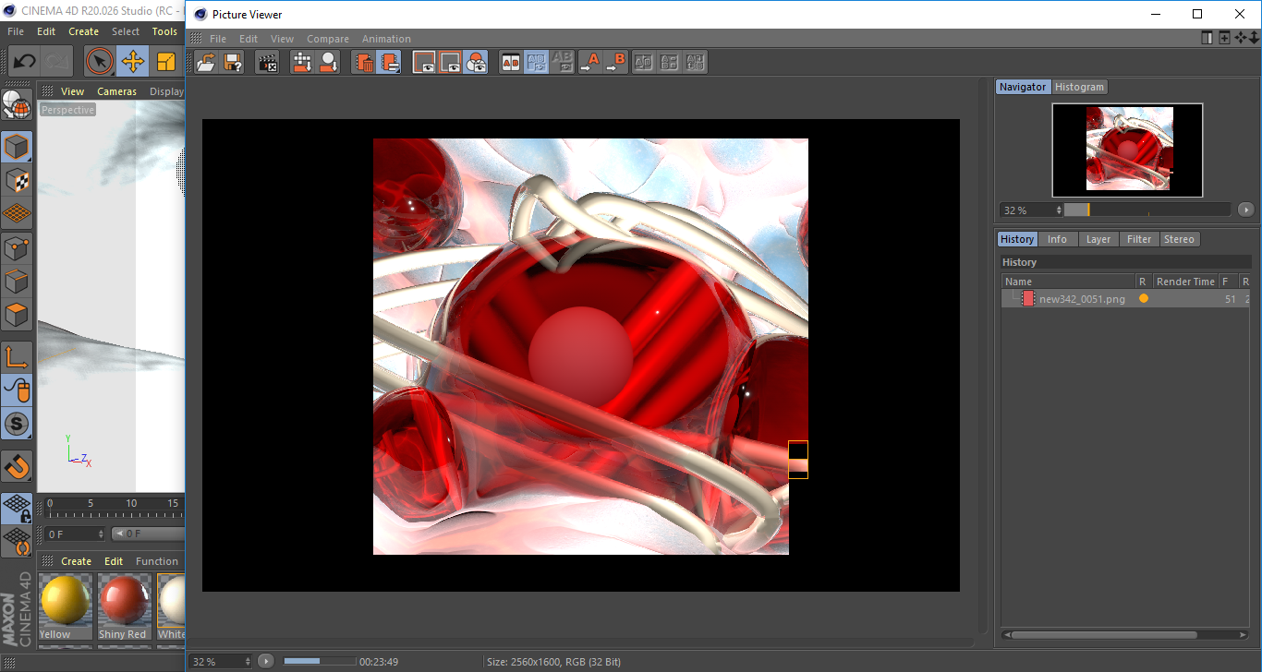Select Live Selection cursor tool in Cinema 4D
1262x672 pixels.
pyautogui.click(x=100, y=62)
